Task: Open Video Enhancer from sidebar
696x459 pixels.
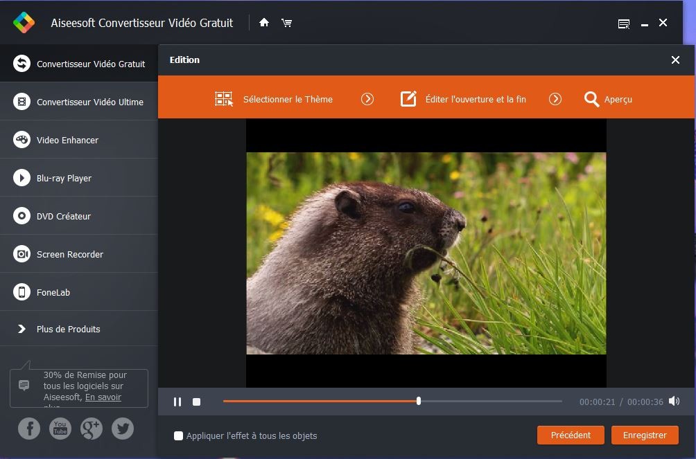Action: (x=79, y=140)
